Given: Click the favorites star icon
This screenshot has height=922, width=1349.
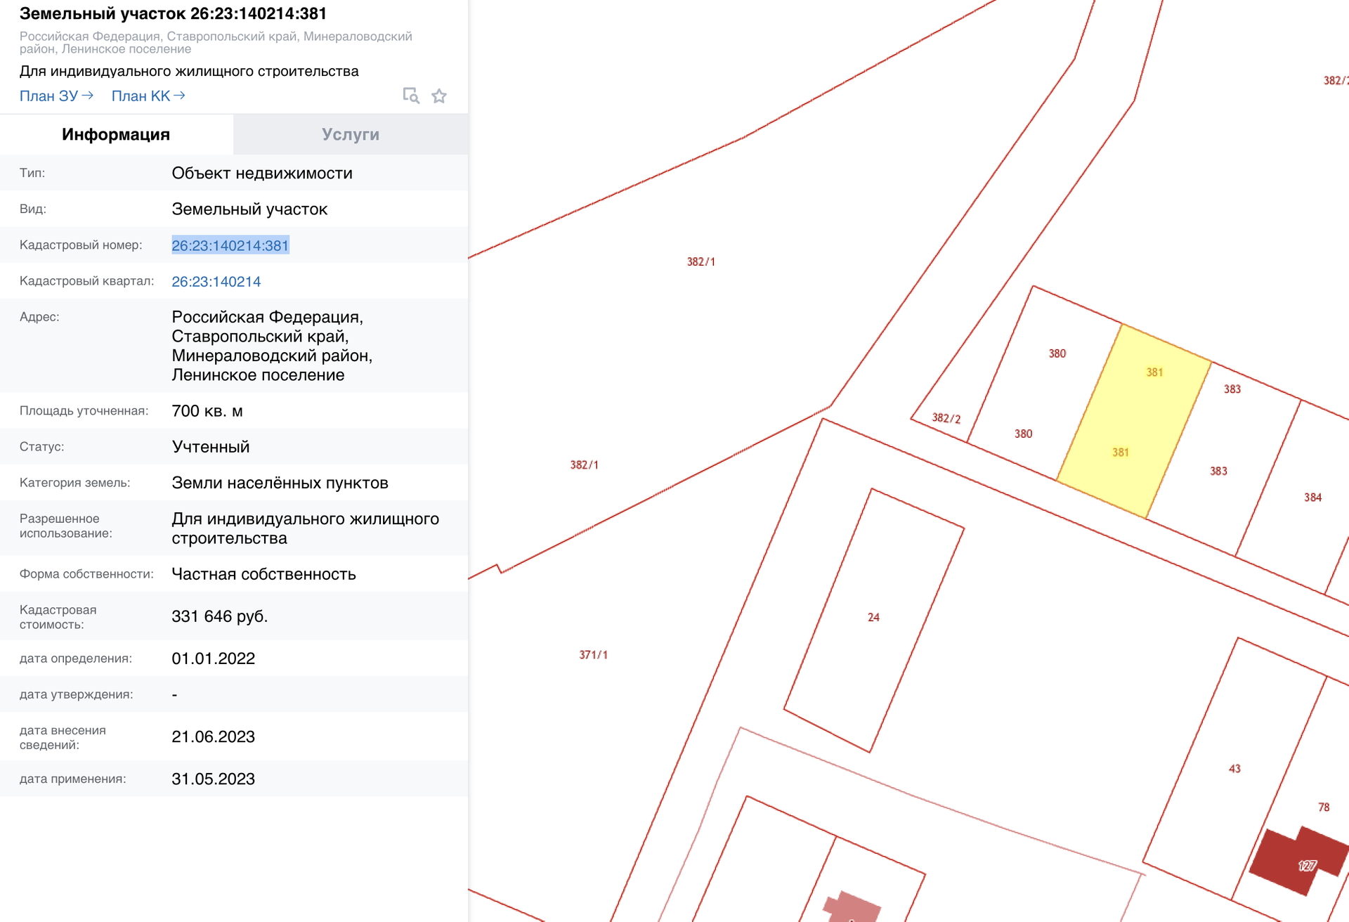Looking at the screenshot, I should tap(439, 96).
